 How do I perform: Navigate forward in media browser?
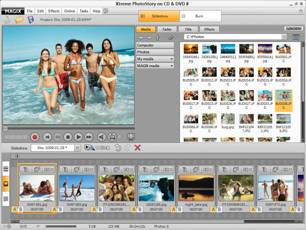(x=149, y=37)
